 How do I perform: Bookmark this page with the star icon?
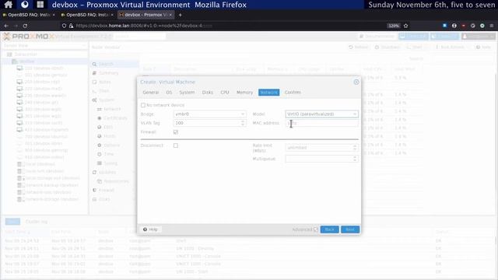click(405, 26)
